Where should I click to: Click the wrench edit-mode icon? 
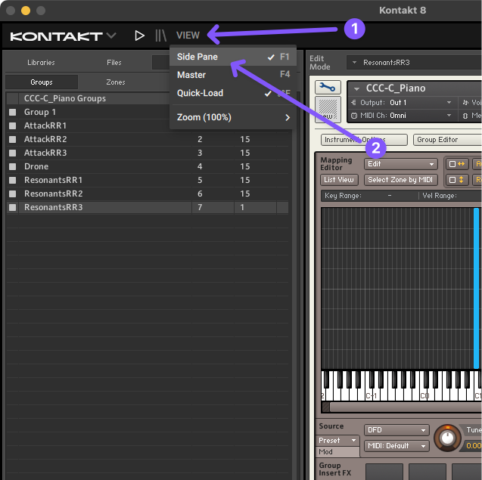coord(327,88)
